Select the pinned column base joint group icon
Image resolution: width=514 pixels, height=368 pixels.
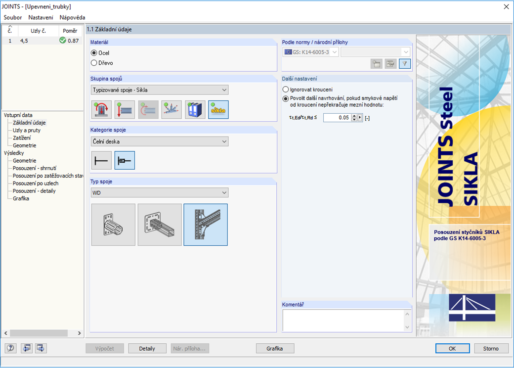(x=125, y=109)
